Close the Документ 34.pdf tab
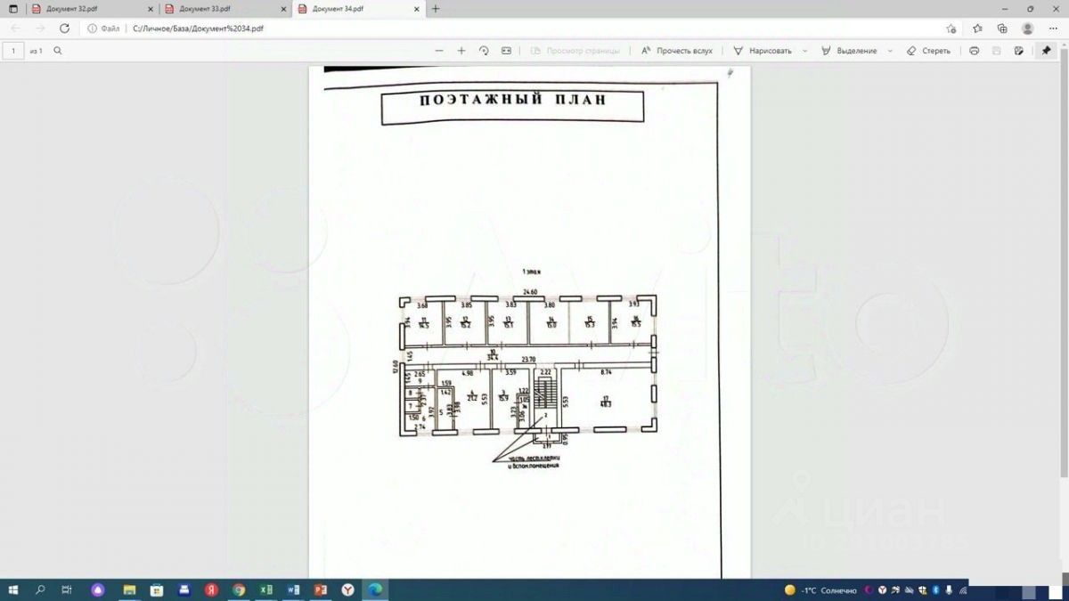Image resolution: width=1069 pixels, height=601 pixels. click(416, 9)
